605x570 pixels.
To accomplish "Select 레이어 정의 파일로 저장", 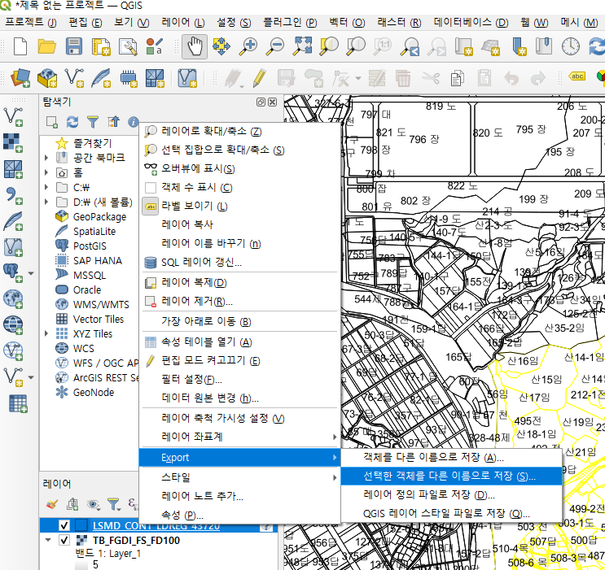I will pos(451,494).
